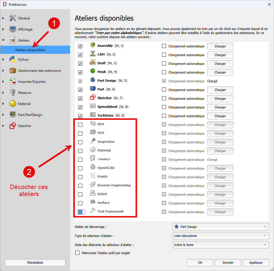Select 'Ateliers disponibles' in the sidebar
The width and height of the screenshot is (274, 271).
[x=30, y=50]
